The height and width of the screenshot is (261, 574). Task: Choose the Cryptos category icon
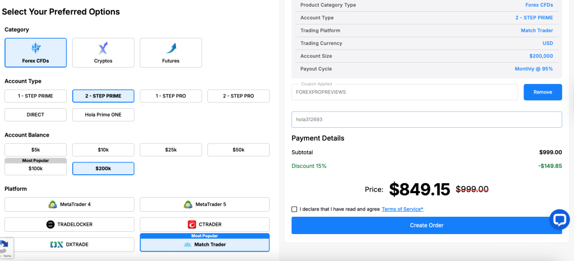pos(103,49)
